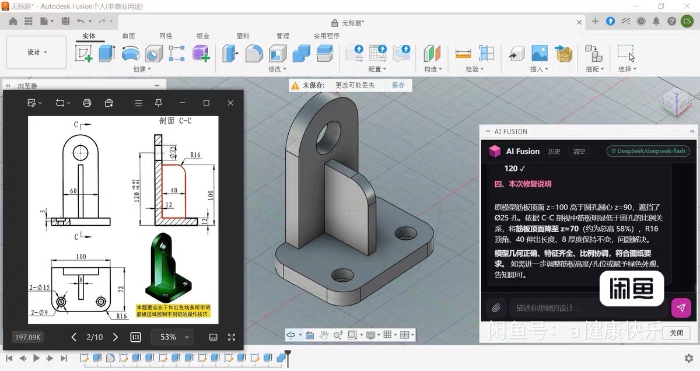Click the 清空 button in AI Fusion
Image resolution: width=700 pixels, height=371 pixels.
579,151
